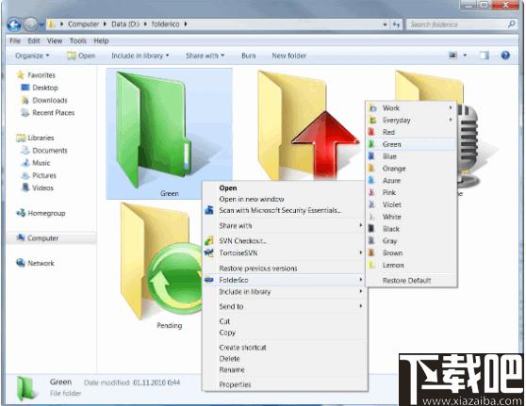Open the change view dropdown arrow
Screen dimensions: 526x406
point(465,56)
